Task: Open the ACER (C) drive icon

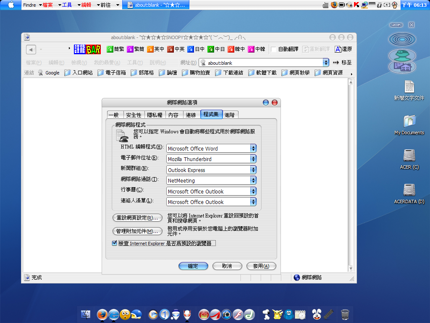Action: pos(409,156)
